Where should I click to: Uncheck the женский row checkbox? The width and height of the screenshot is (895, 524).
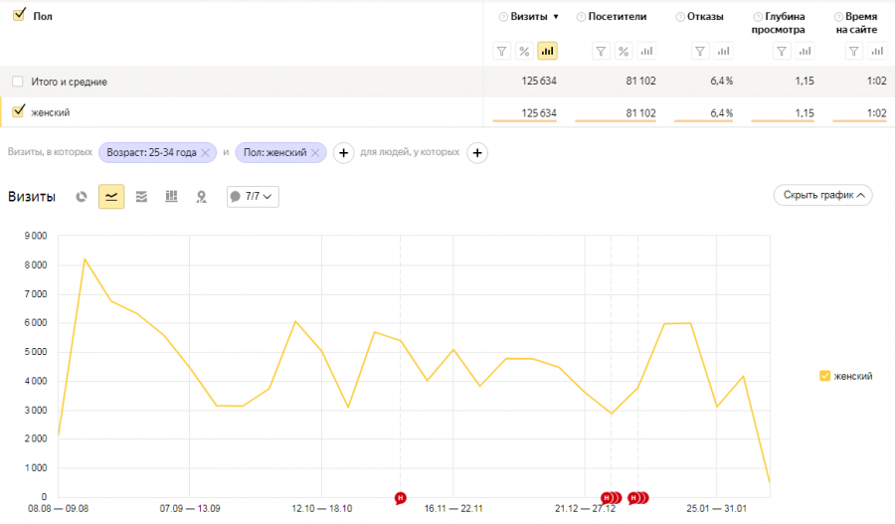[x=17, y=112]
